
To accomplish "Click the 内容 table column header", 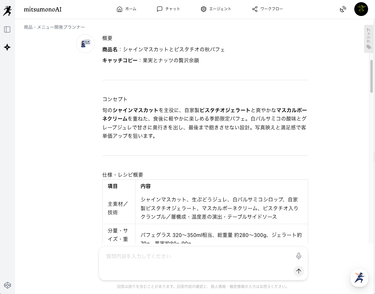I will point(146,186).
